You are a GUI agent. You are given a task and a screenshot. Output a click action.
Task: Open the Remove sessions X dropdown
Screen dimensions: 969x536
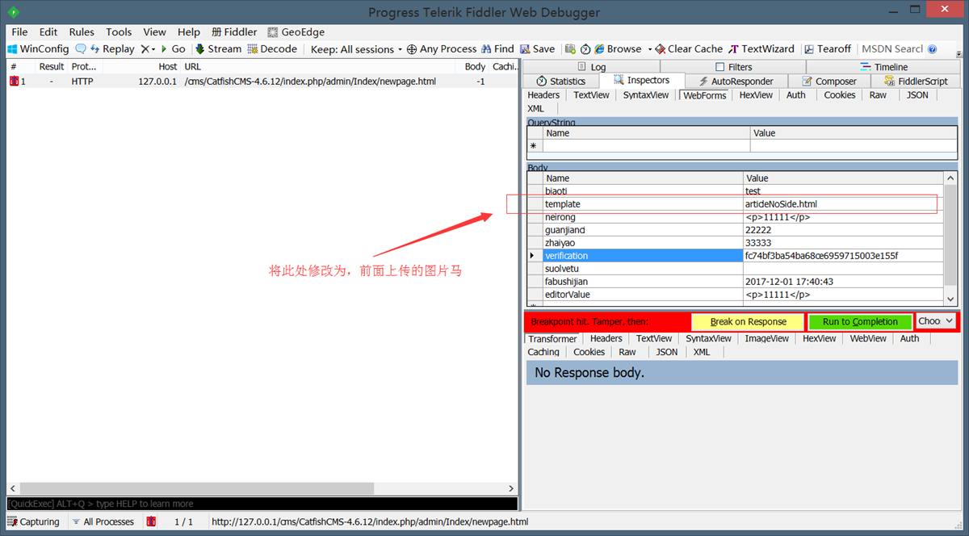[x=148, y=48]
